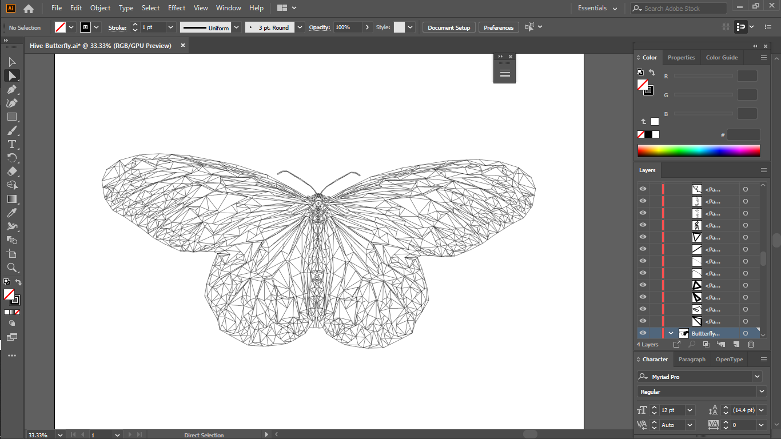Viewport: 781px width, 439px height.
Task: Select the Zoom tool
Action: pyautogui.click(x=12, y=268)
